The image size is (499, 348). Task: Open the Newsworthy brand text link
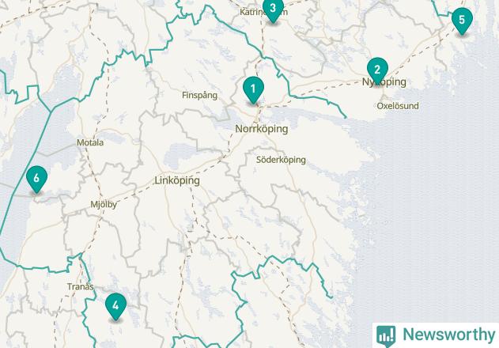[449, 335]
